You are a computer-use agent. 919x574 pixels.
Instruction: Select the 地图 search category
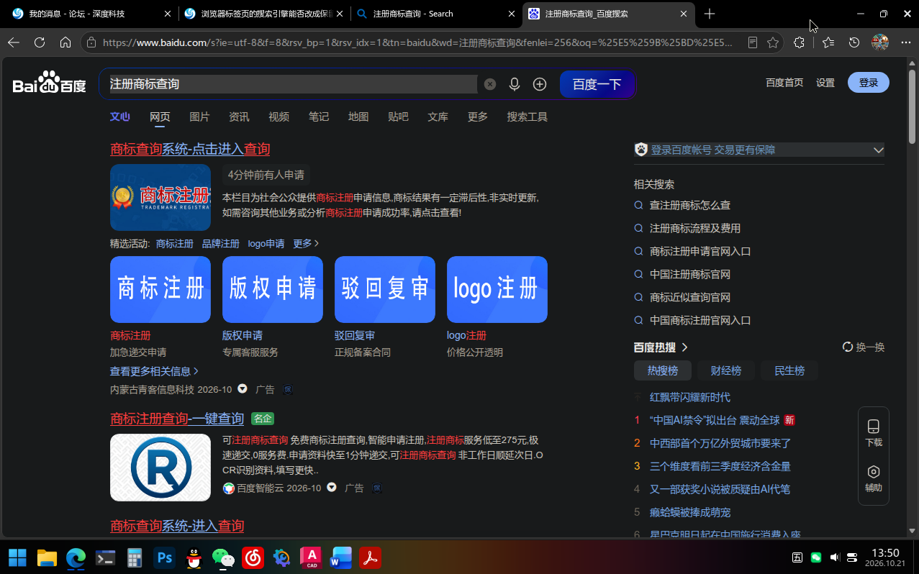pos(358,117)
